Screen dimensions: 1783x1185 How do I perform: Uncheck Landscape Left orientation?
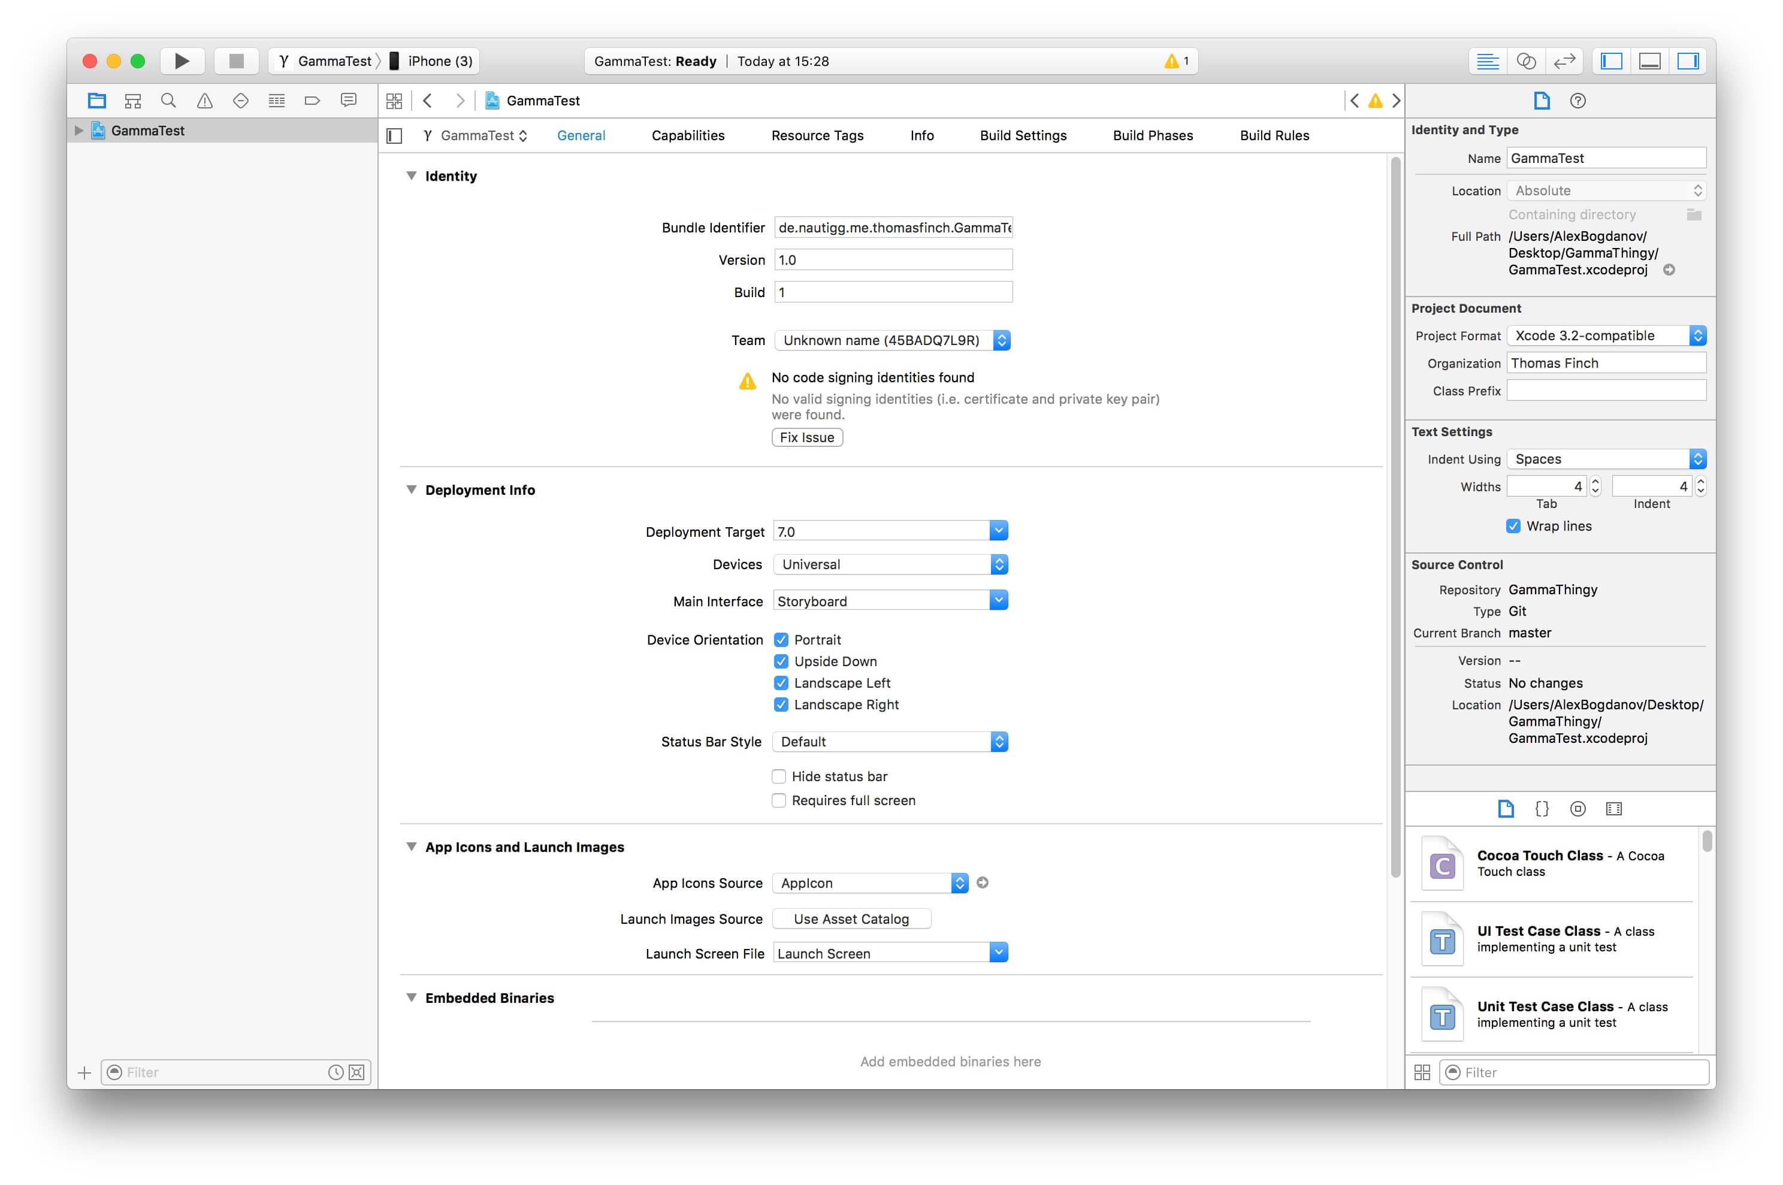click(781, 683)
